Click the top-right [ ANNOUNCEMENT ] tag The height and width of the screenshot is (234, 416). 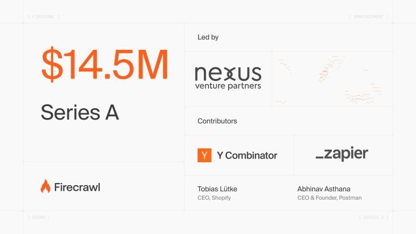tap(369, 17)
